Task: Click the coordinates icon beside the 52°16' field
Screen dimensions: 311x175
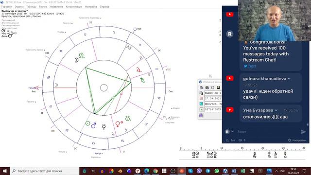Action: [201, 109]
